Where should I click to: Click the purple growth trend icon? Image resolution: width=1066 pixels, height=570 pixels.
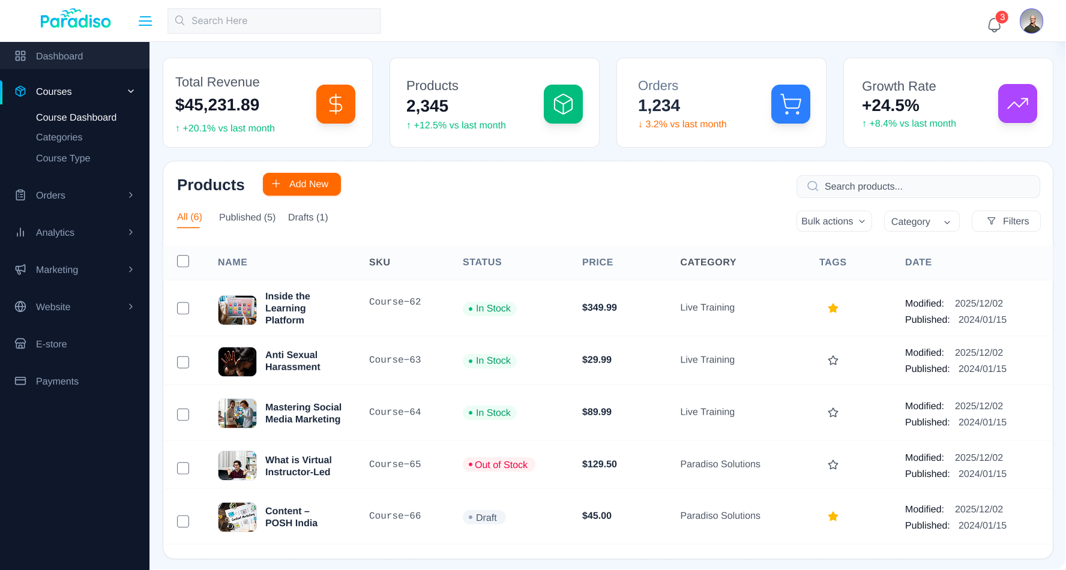tap(1017, 104)
